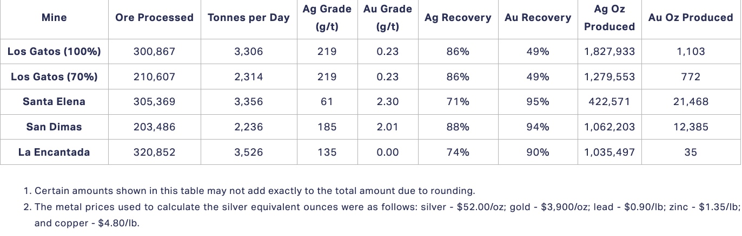
Task: Select the Ag Oz Produced header
Action: pos(609,18)
